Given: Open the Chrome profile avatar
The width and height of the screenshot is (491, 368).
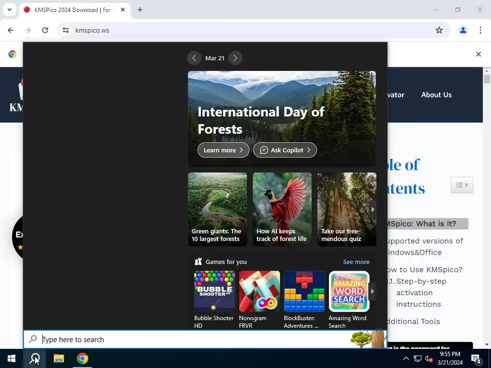Looking at the screenshot, I should point(463,30).
